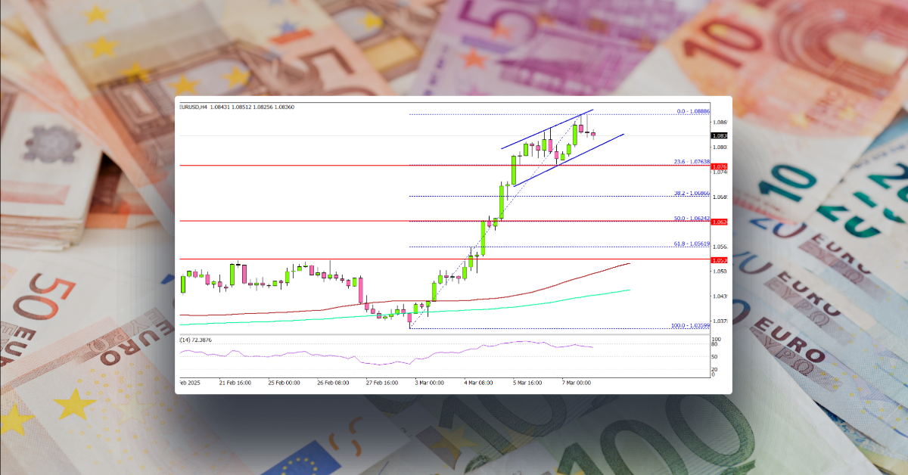The width and height of the screenshot is (908, 475).
Task: Click the 0.0 - 1.08886 Fibonacci level label
Action: (691, 110)
